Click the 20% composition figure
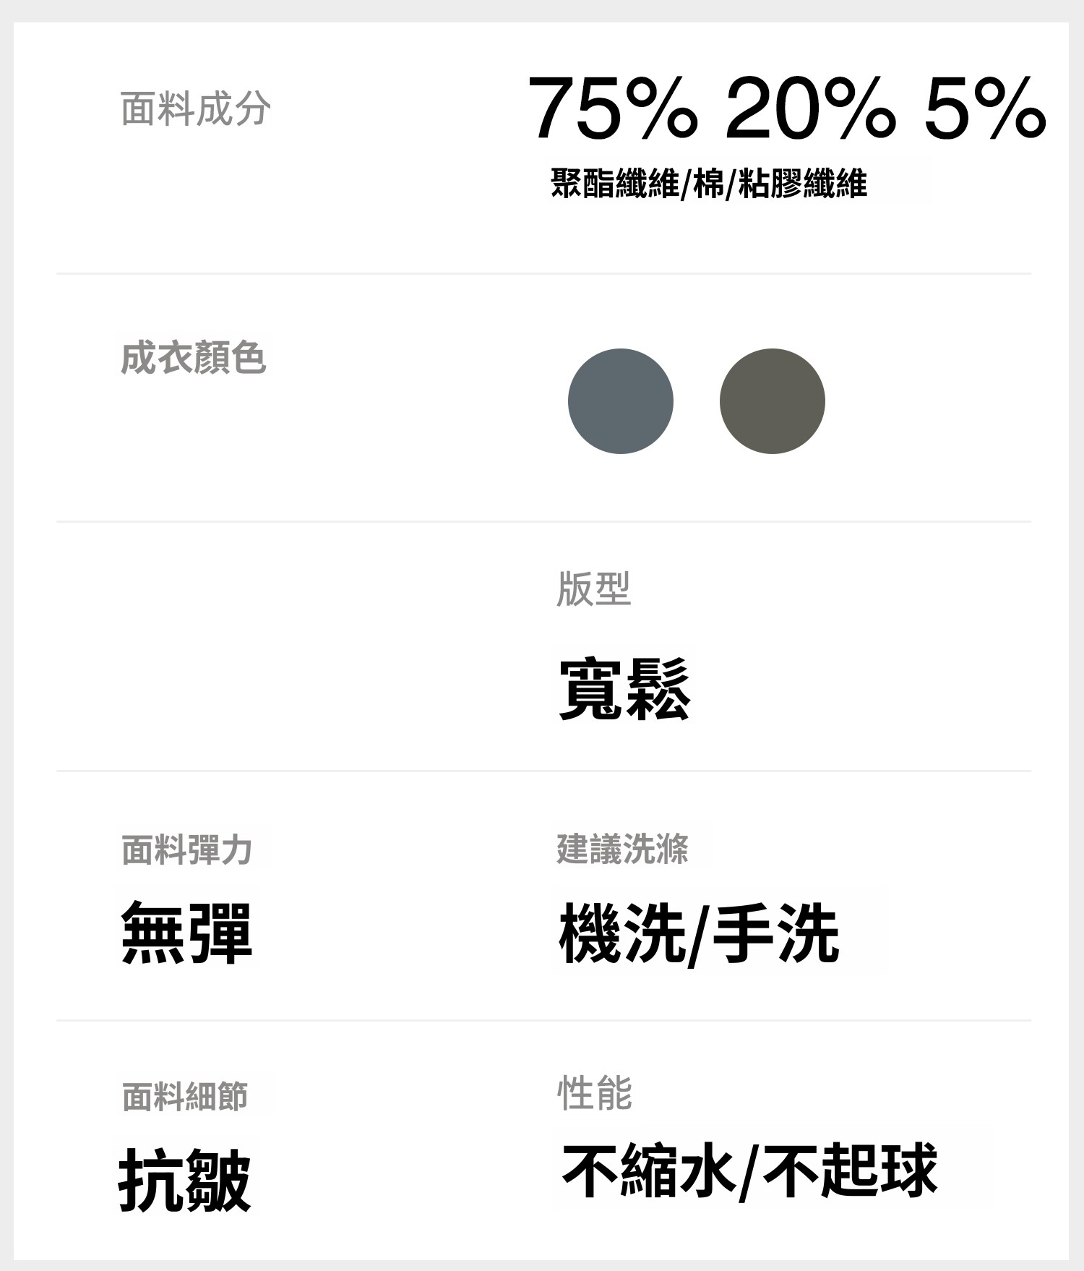Screen dimensions: 1084x1271 (810, 109)
